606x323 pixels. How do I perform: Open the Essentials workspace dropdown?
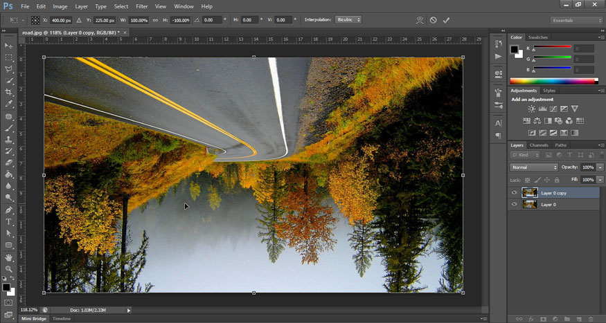(x=576, y=20)
